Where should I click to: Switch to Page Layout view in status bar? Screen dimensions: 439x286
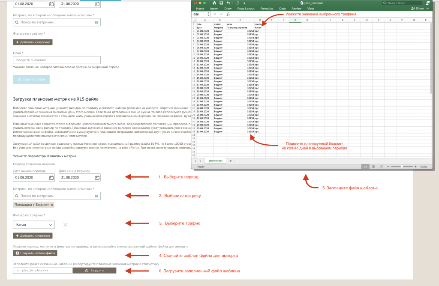point(373,167)
